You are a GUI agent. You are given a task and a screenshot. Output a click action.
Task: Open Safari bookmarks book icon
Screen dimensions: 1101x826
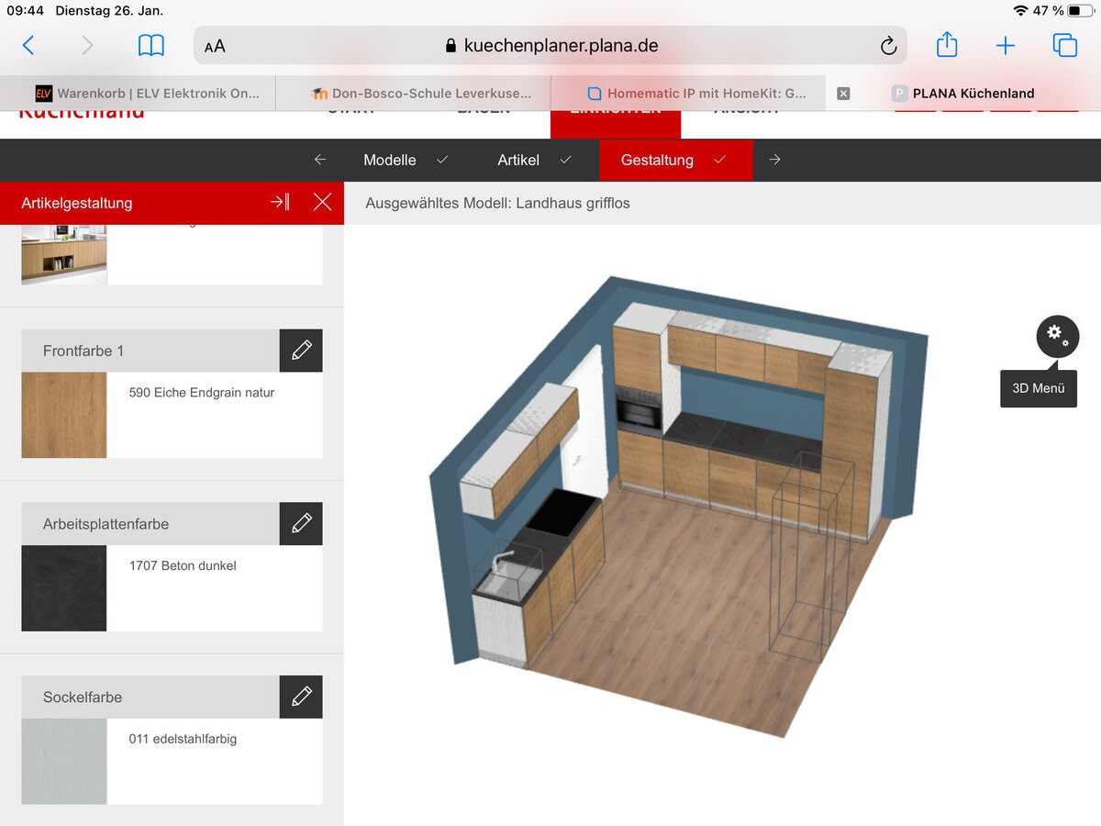150,45
